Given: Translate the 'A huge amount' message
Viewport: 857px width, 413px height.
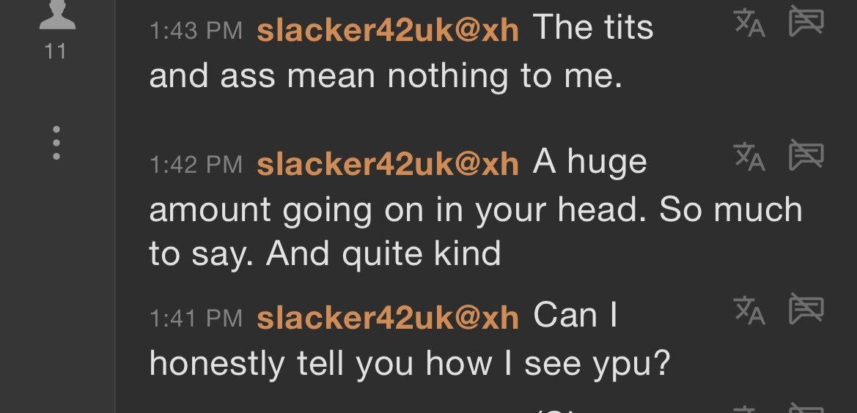Looking at the screenshot, I should [x=749, y=157].
